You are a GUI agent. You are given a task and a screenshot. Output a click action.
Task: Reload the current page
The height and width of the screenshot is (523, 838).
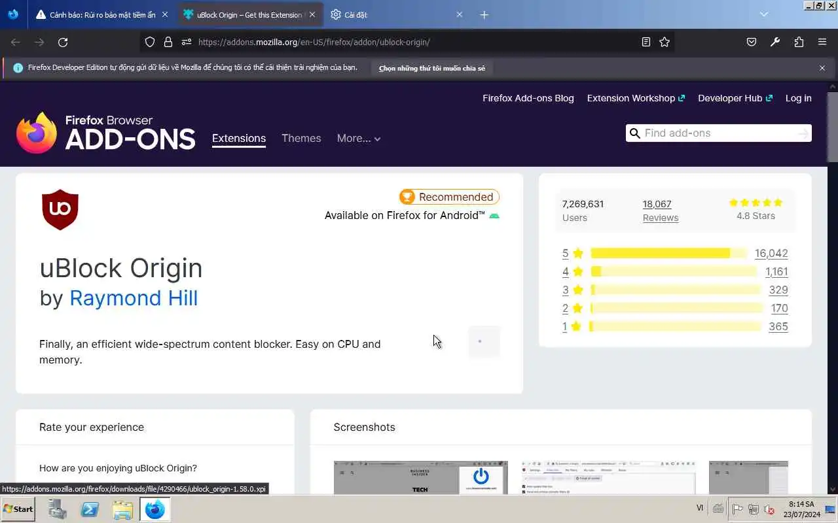click(63, 42)
